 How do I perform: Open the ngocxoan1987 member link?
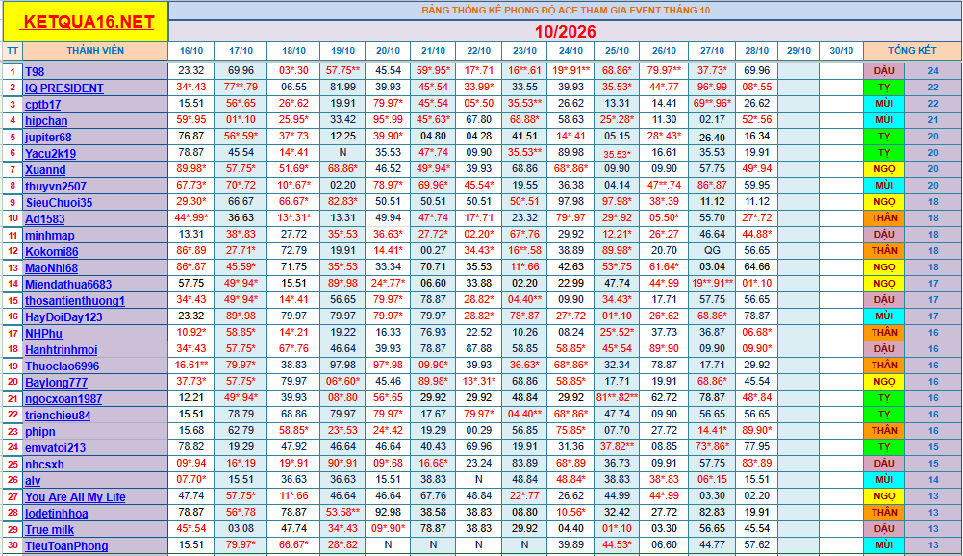[63, 399]
